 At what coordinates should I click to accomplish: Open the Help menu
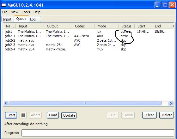point(37,12)
